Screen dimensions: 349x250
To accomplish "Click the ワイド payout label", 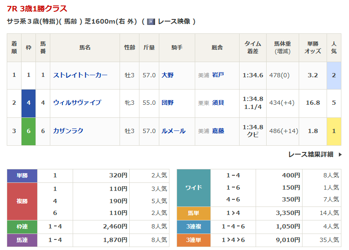I will (194, 188).
